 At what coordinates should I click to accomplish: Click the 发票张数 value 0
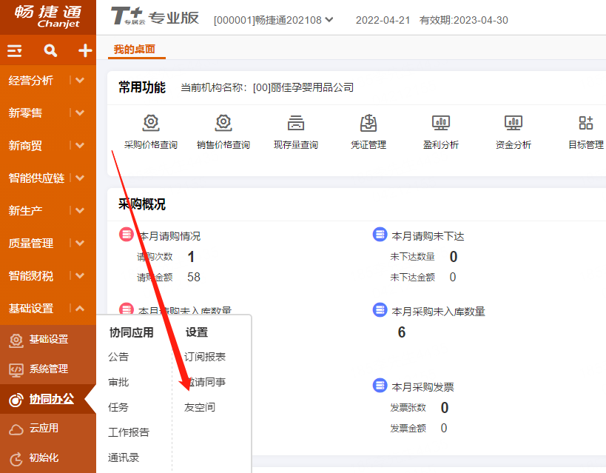[445, 408]
